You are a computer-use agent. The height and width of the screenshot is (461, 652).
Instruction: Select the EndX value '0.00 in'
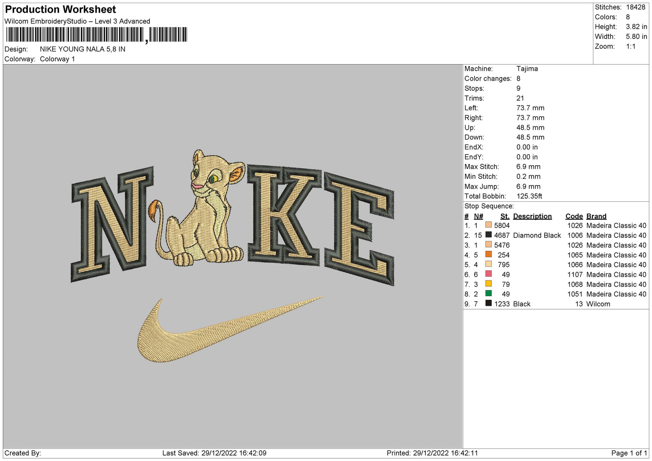(x=527, y=147)
